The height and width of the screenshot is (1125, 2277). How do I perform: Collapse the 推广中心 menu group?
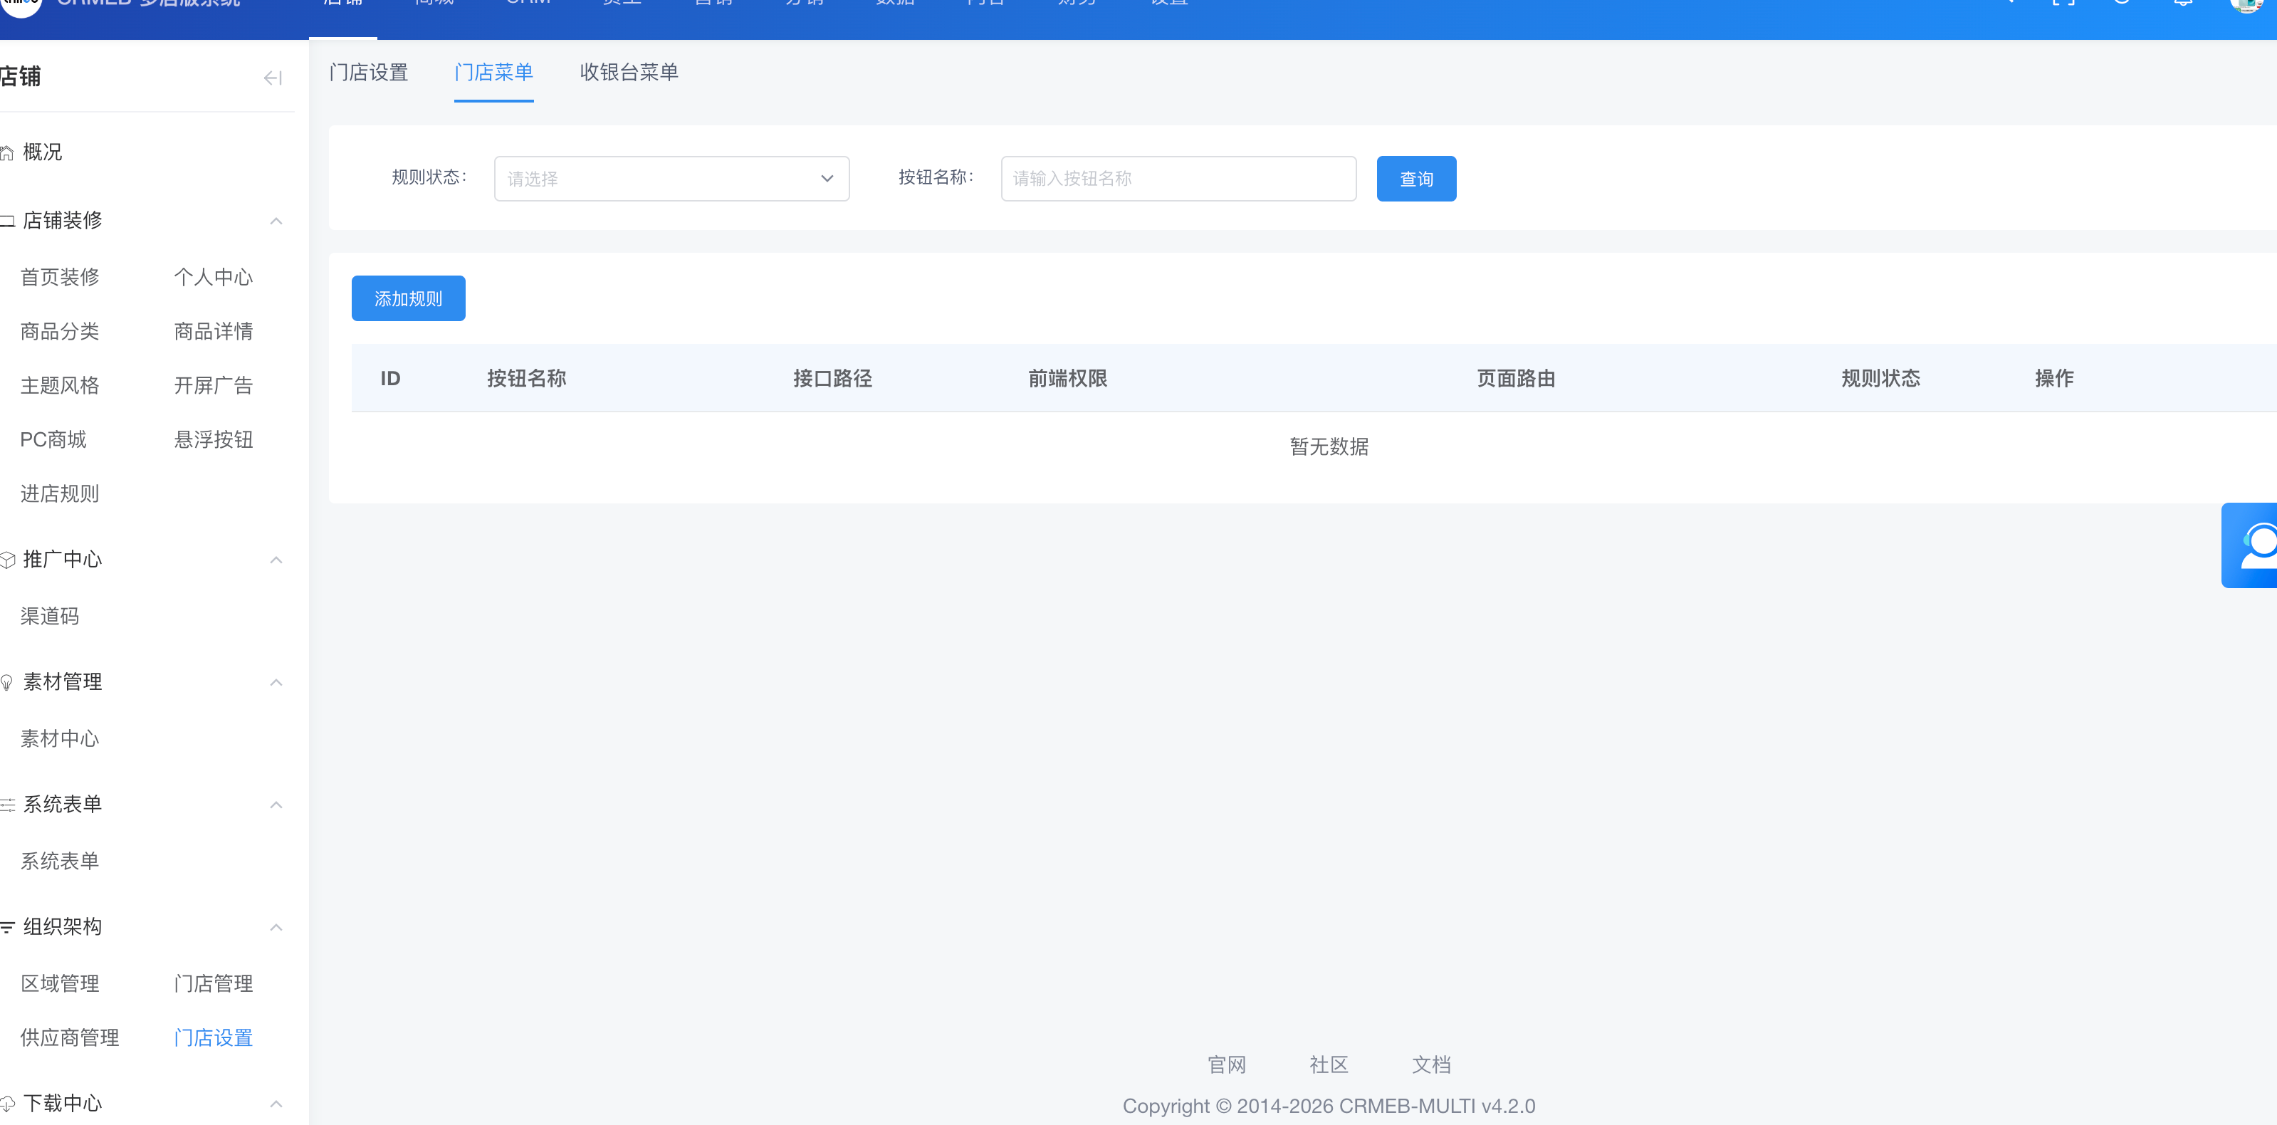pos(276,560)
